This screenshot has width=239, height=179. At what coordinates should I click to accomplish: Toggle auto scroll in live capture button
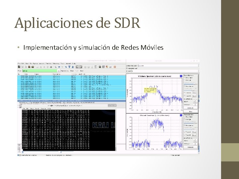(x=81, y=67)
